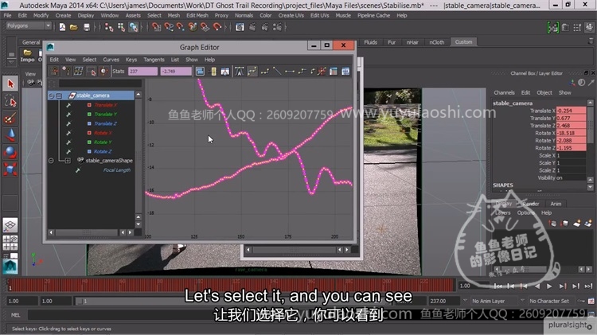The width and height of the screenshot is (597, 335).
Task: Select the arrow Select tool in toolbox
Action: click(10, 84)
